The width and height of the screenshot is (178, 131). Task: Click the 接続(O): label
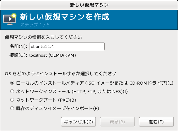pyautogui.click(x=18, y=55)
